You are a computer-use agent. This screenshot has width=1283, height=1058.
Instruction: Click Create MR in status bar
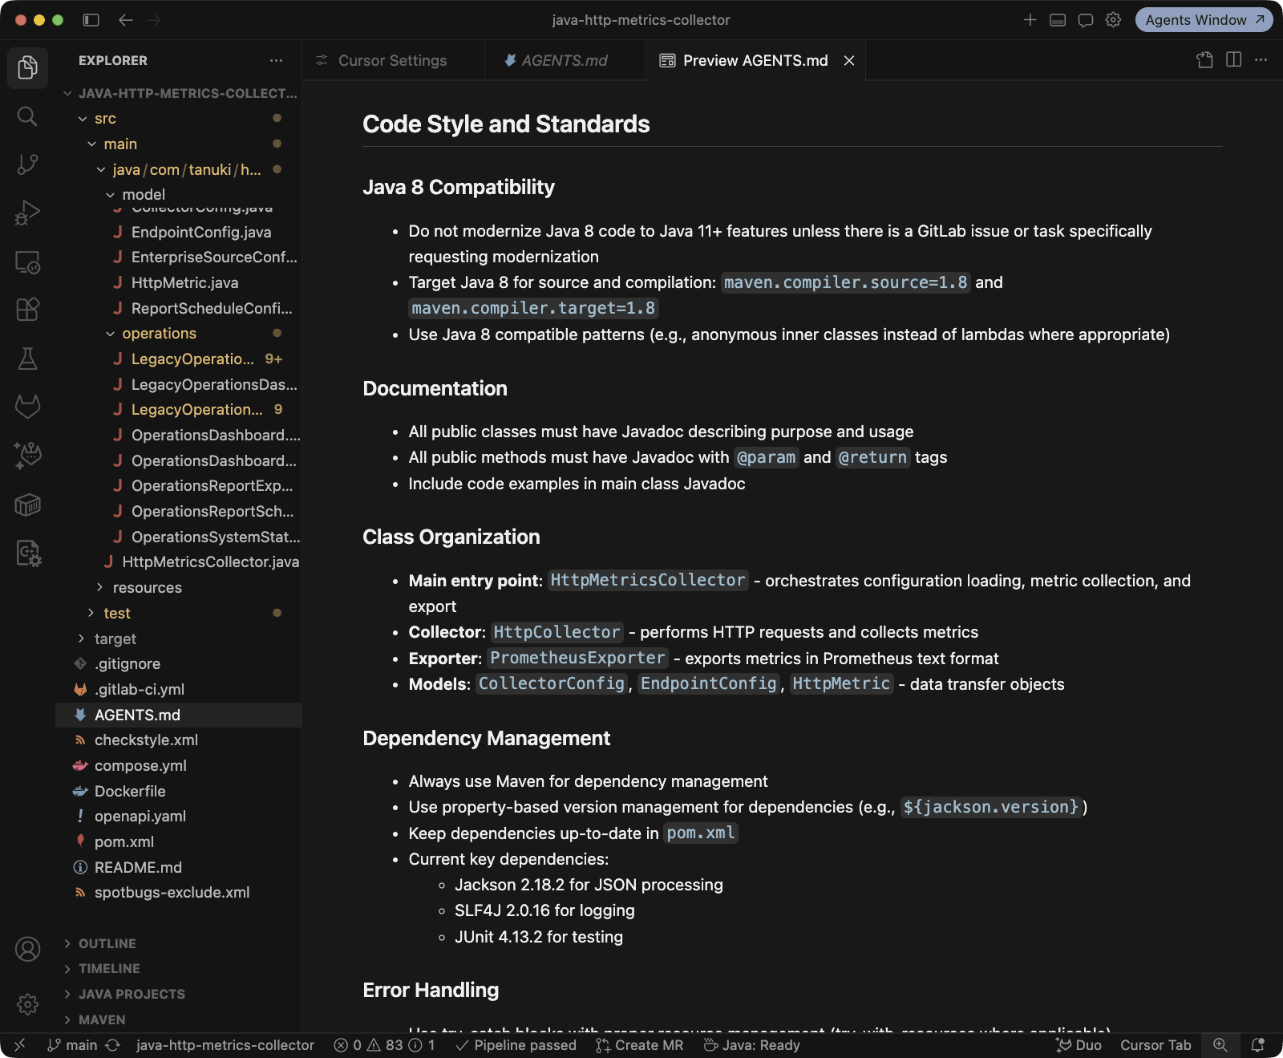coord(640,1045)
